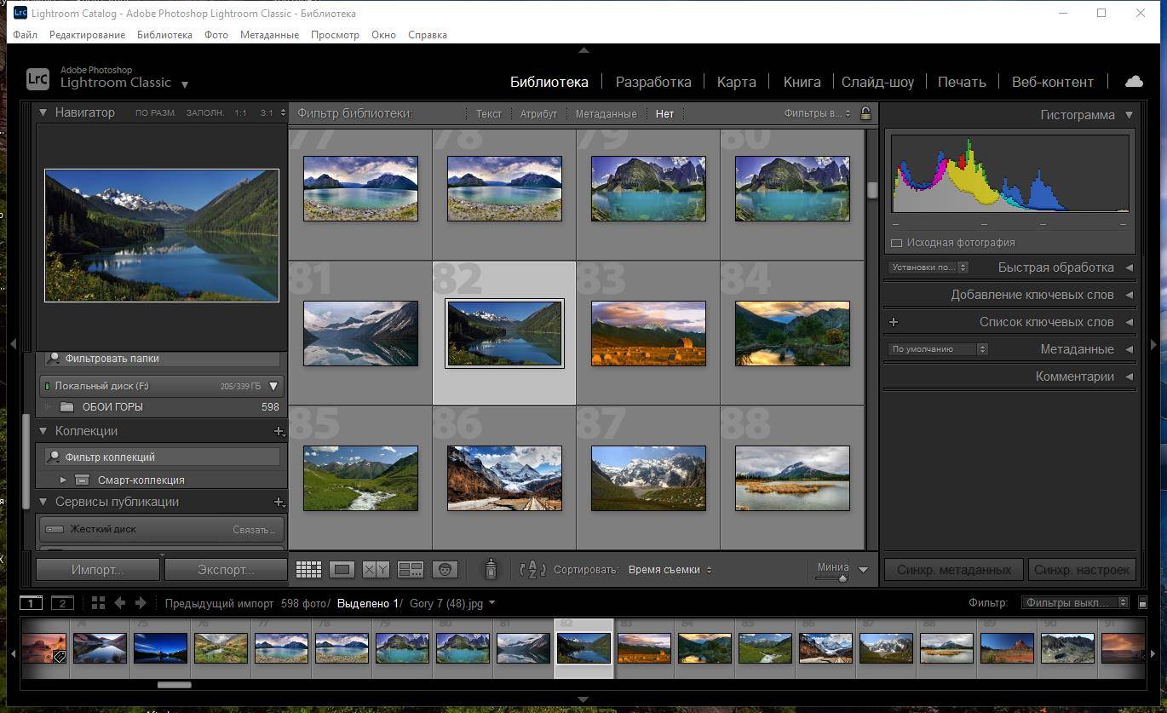The height and width of the screenshot is (713, 1167).
Task: Open the sort order dropdown
Action: click(670, 570)
